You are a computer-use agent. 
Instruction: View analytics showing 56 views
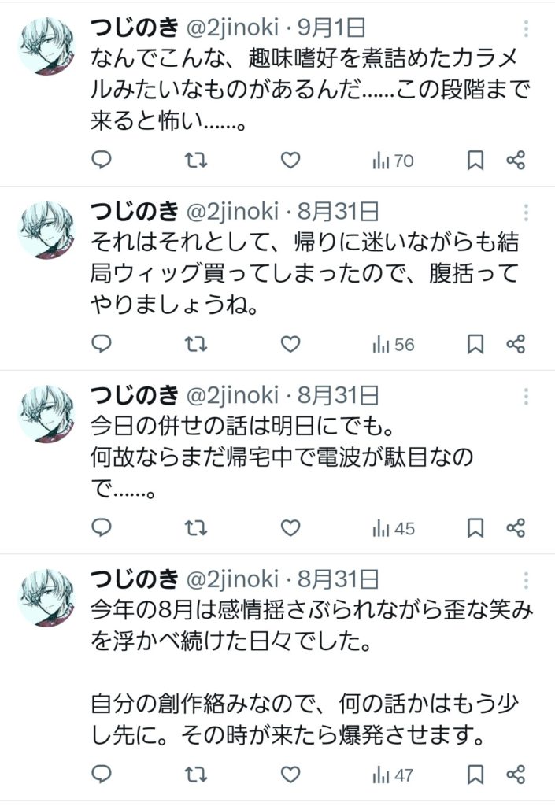[393, 344]
